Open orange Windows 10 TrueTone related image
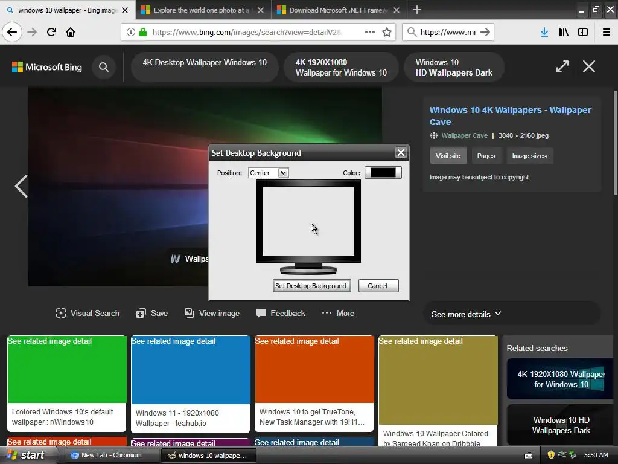Viewport: 618px width, 464px height. tap(314, 384)
